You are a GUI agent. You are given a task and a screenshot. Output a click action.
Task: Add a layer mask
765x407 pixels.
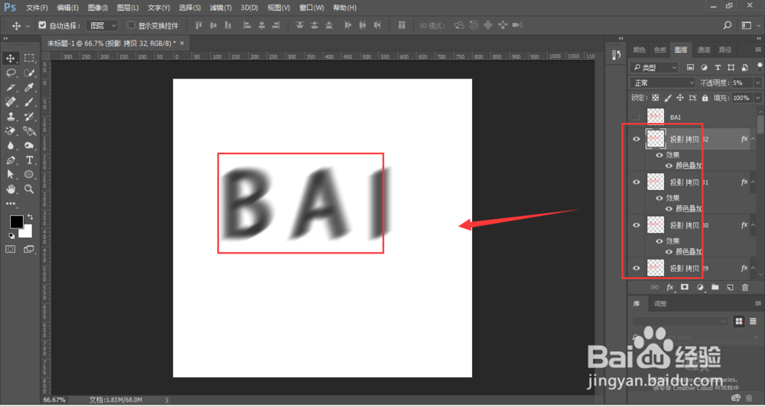pos(685,287)
